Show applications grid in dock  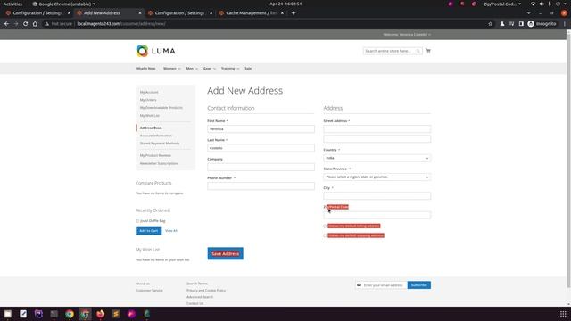click(x=563, y=314)
